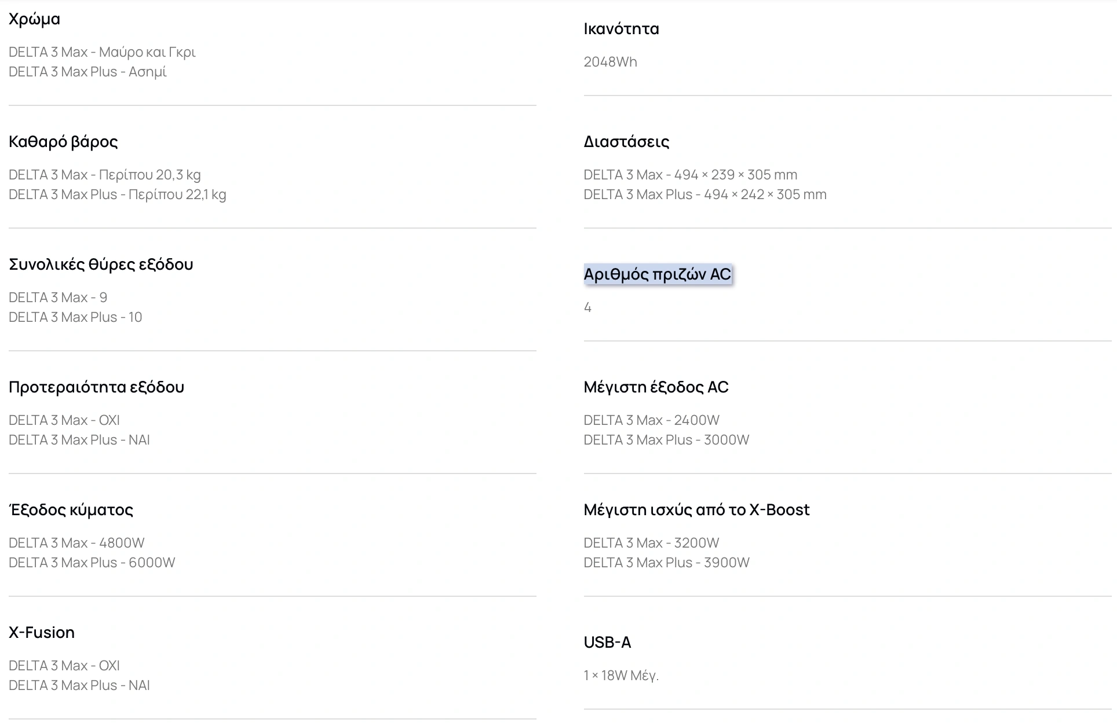Screen dimensions: 1117x723
Task: Click the 'Ικανότητα' spec heading
Action: coord(621,29)
